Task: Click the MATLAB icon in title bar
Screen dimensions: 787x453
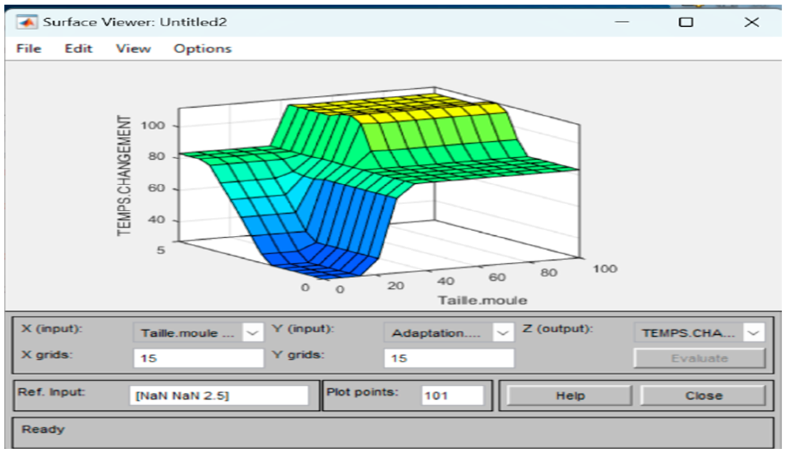Action: coord(26,22)
